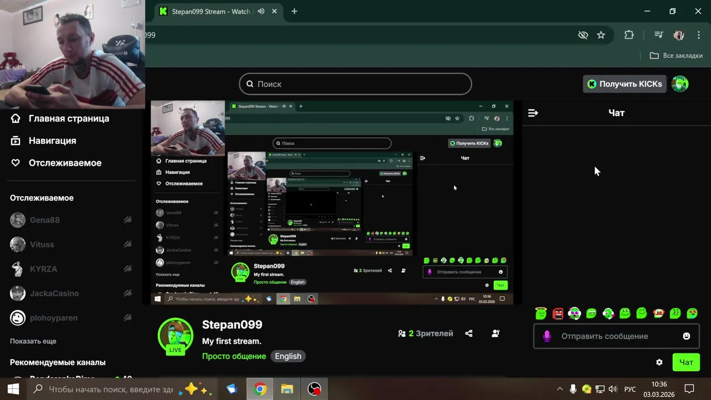This screenshot has width=711, height=400.
Task: Click the stream video preview
Action: (x=332, y=202)
